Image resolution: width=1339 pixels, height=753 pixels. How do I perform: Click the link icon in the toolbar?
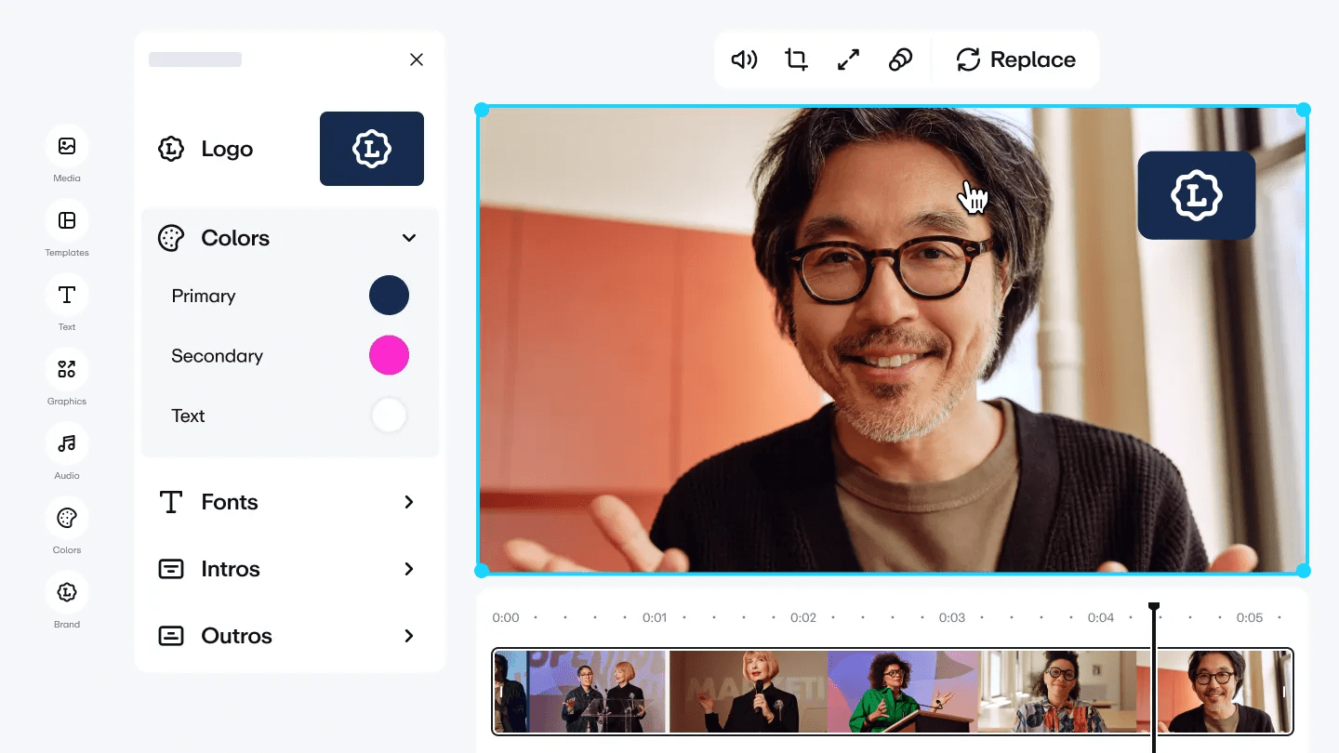click(900, 59)
